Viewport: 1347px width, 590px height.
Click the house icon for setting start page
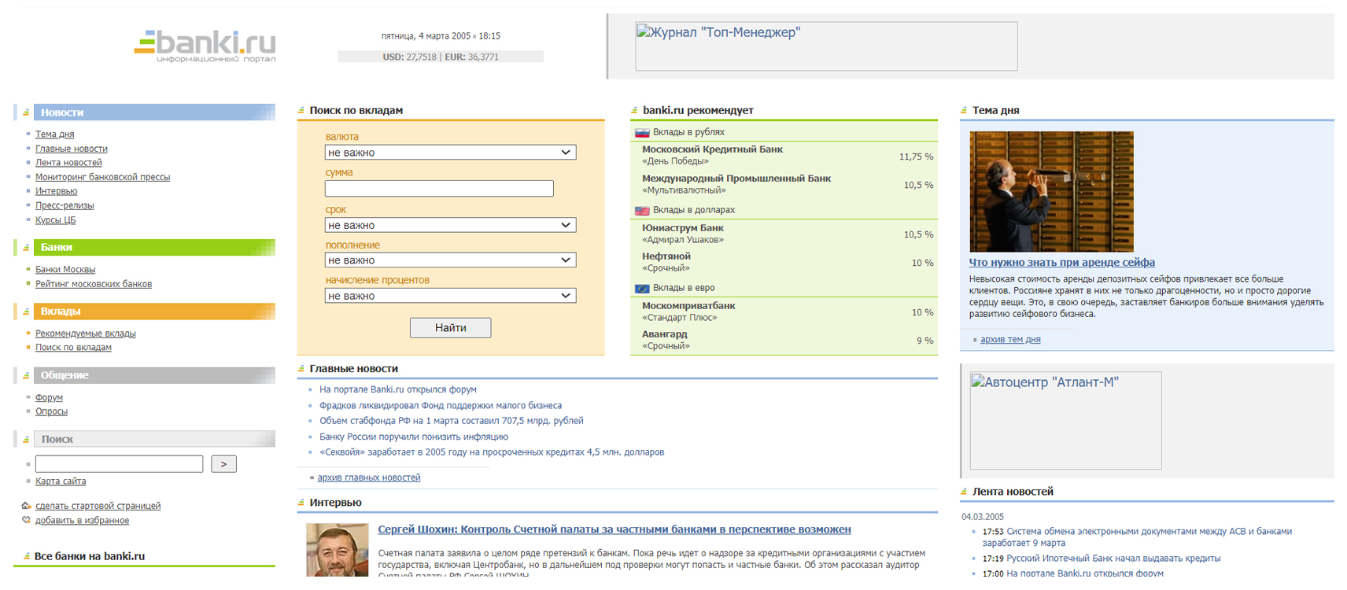click(26, 506)
